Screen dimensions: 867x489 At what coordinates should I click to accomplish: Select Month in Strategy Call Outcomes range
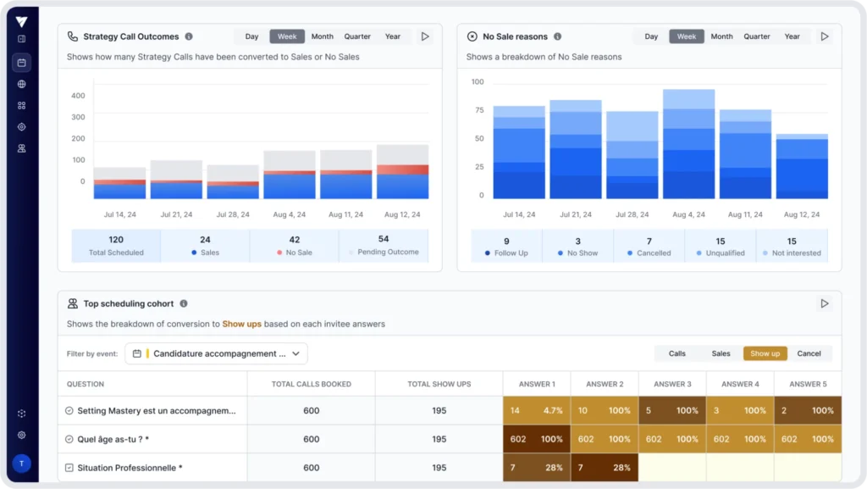click(322, 36)
